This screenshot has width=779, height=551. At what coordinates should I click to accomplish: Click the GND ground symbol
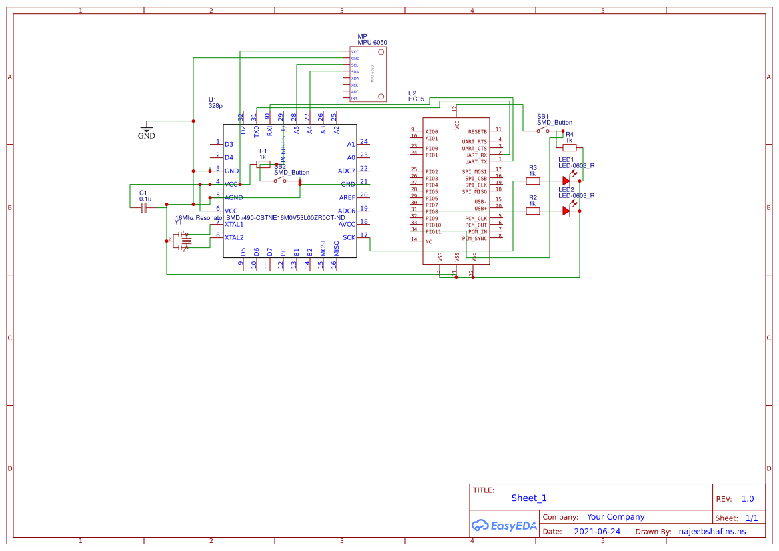147,129
